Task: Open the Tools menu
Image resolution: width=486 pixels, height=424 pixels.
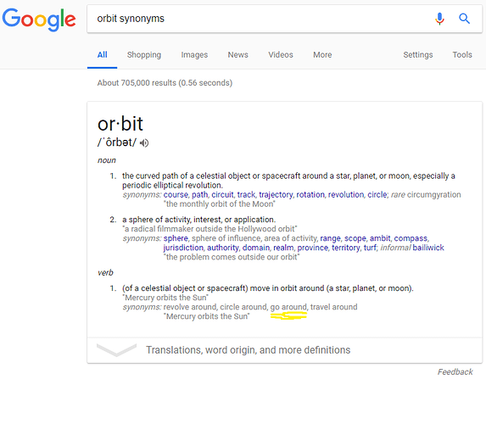Action: coord(462,55)
